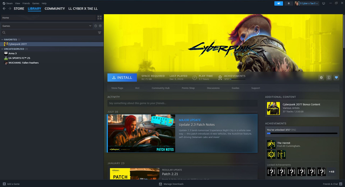
Task: Click the activity comment text box
Action: [182, 103]
